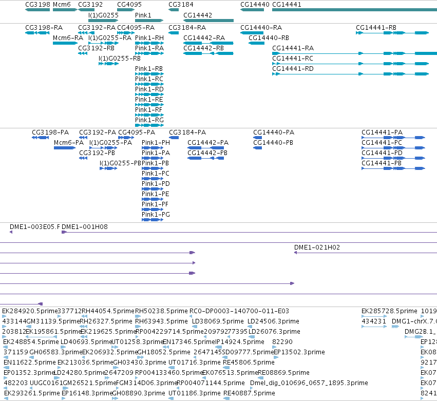Click transcript CG14441-RB
This screenshot has width=437, height=401.
[376, 28]
